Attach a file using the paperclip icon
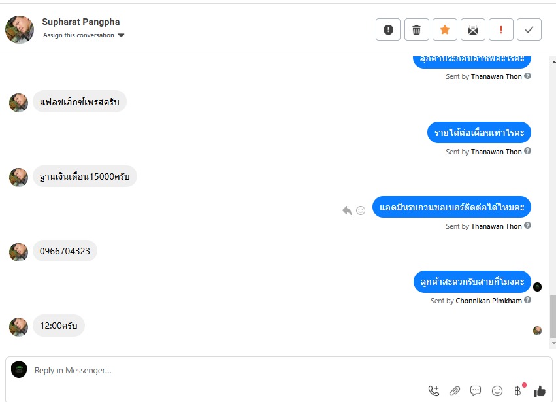This screenshot has width=556, height=402. tap(455, 391)
